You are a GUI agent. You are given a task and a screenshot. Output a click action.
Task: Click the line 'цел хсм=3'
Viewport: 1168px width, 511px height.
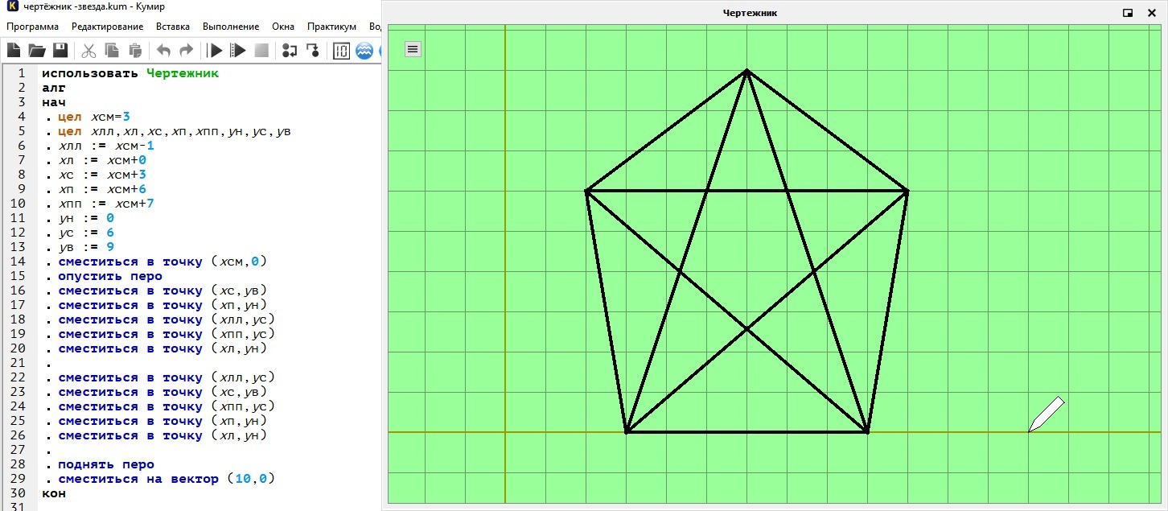[x=94, y=117]
